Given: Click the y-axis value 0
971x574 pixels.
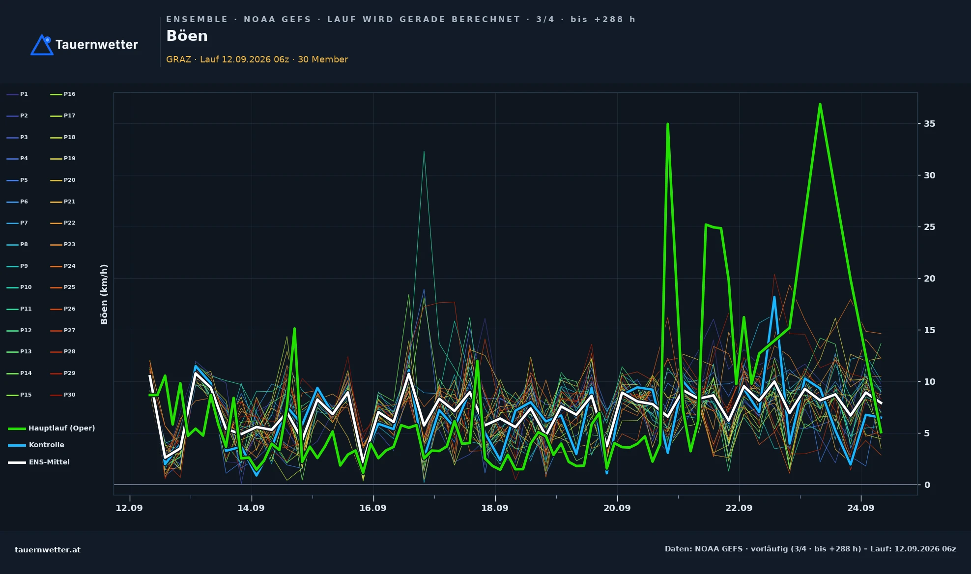Looking at the screenshot, I should 927,485.
